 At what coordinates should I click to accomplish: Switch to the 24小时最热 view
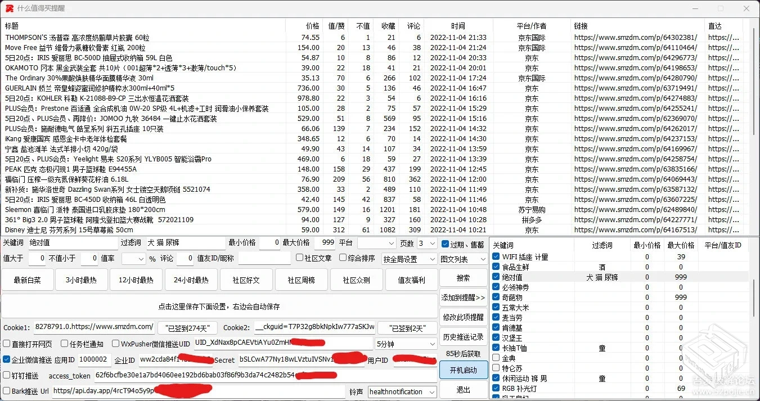pyautogui.click(x=191, y=280)
